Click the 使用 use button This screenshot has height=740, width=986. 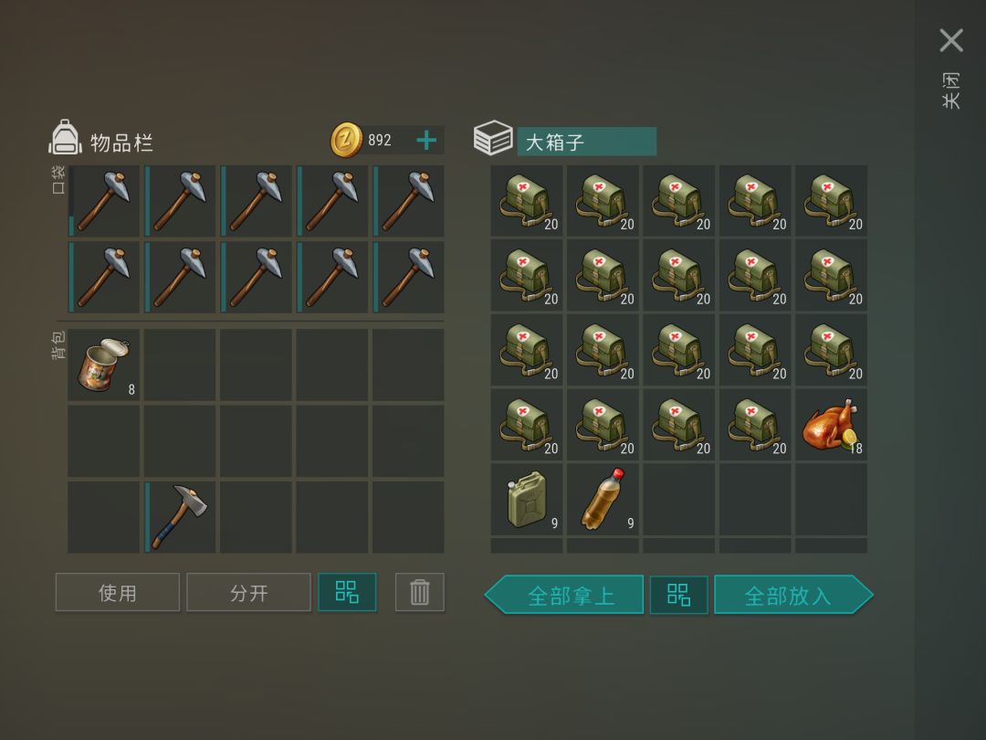[x=118, y=592]
